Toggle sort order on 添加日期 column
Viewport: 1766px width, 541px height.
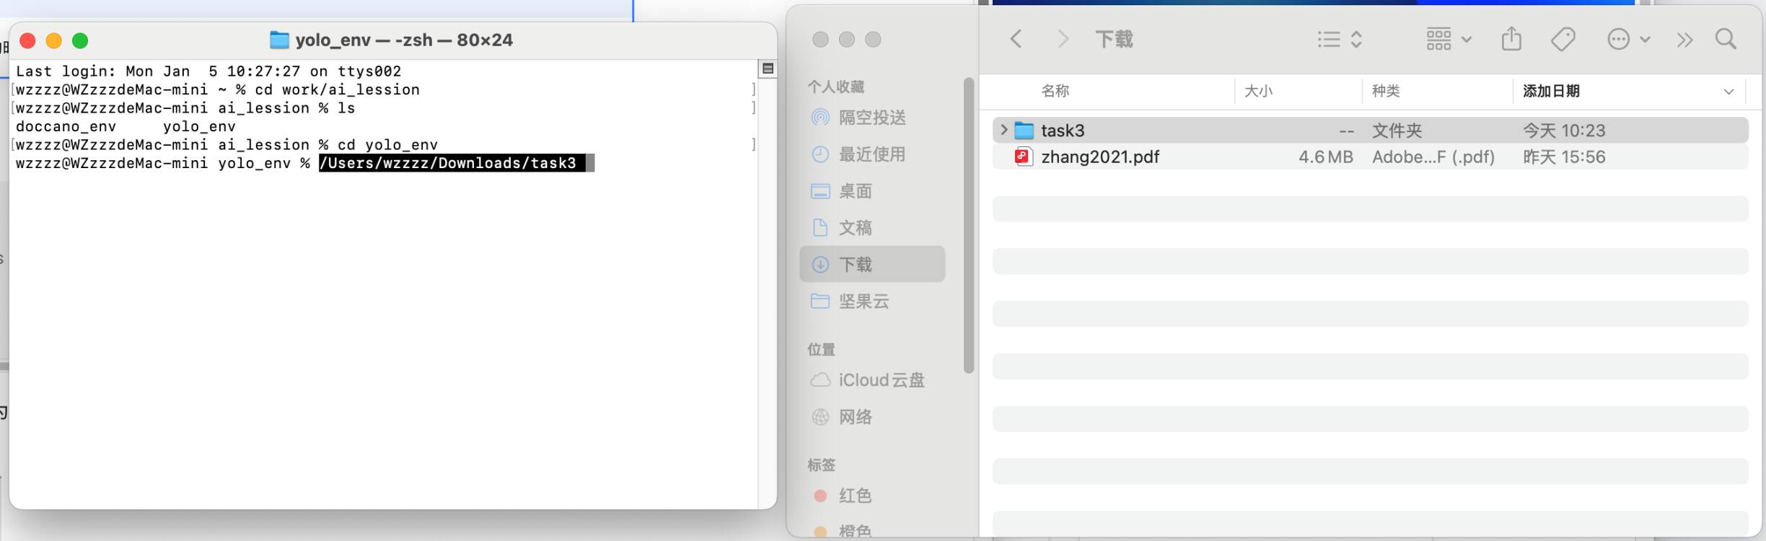tap(1728, 92)
